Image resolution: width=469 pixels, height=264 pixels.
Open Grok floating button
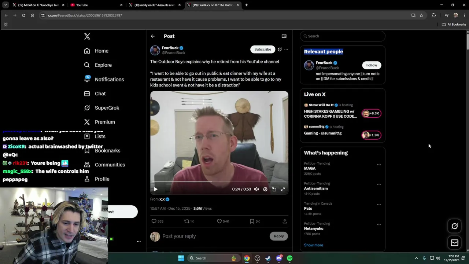tap(454, 226)
